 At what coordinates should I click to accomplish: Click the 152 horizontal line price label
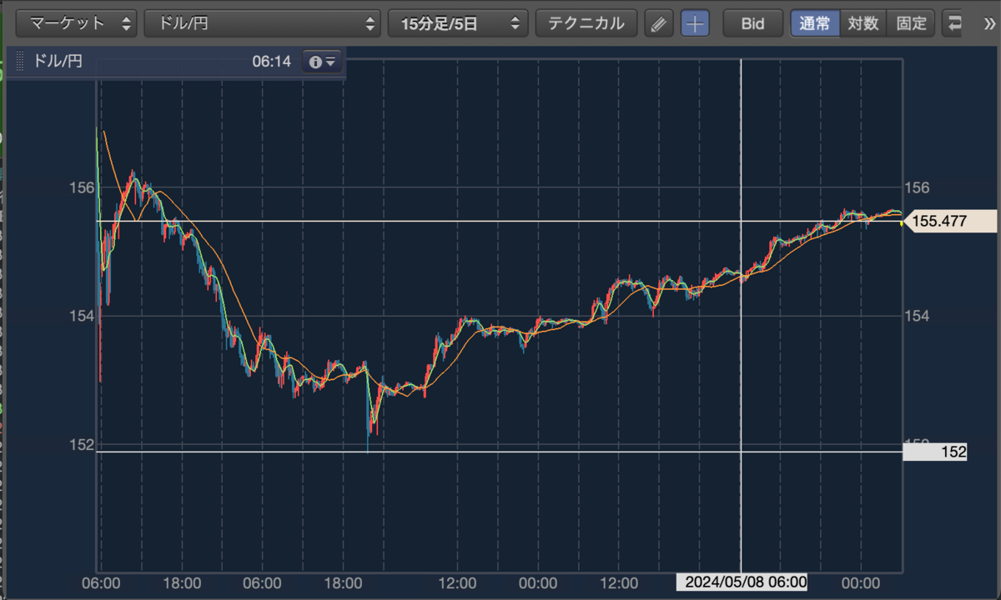936,452
